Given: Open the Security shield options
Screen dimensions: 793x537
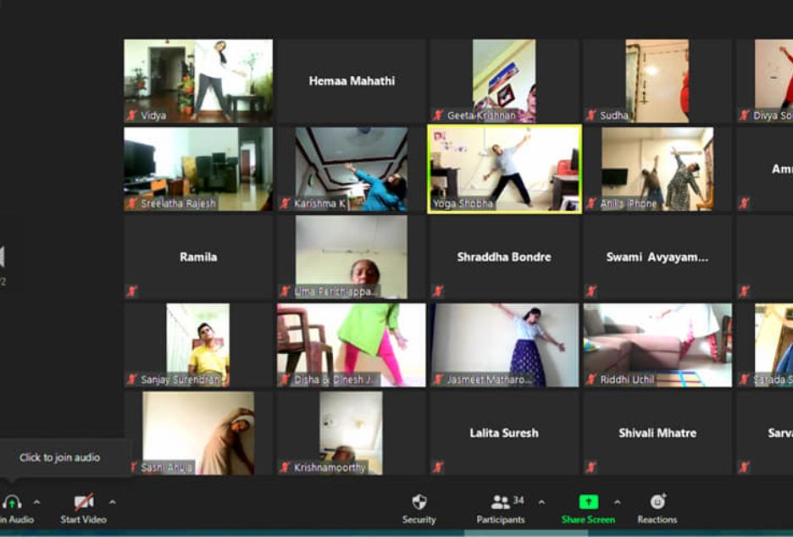Looking at the screenshot, I should tap(419, 502).
